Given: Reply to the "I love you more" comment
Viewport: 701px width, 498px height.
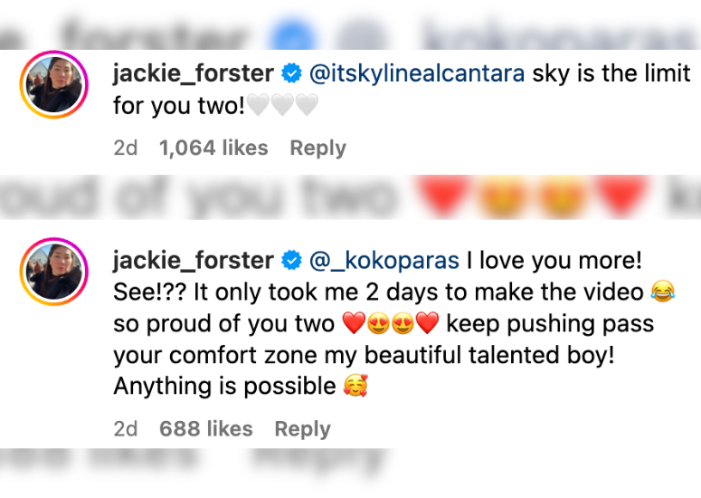Looking at the screenshot, I should coord(303,429).
